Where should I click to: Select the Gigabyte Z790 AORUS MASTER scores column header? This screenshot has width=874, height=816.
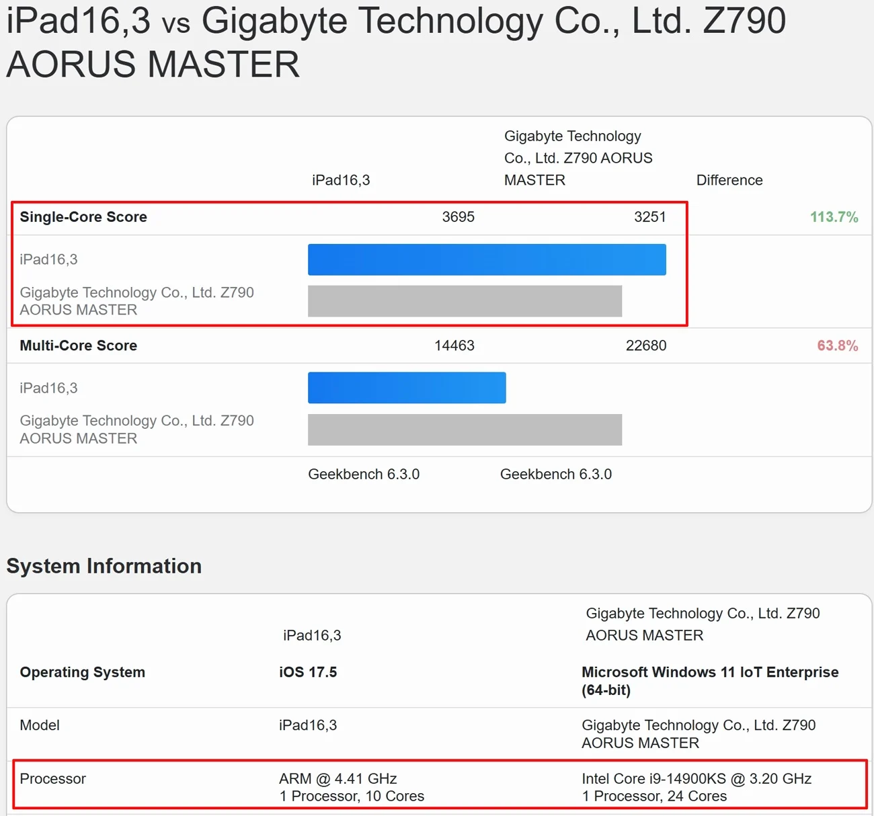coord(578,158)
